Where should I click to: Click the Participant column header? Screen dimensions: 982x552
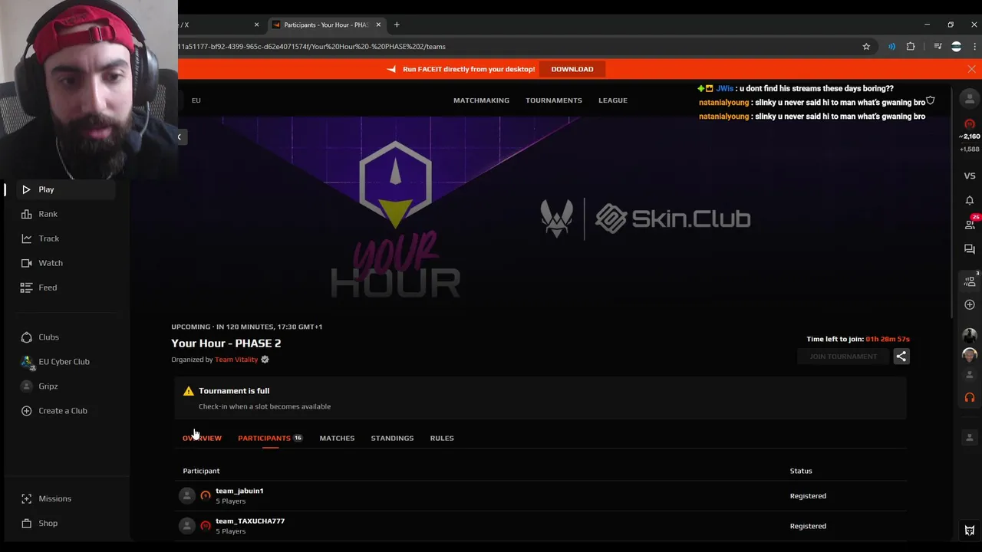click(x=201, y=471)
